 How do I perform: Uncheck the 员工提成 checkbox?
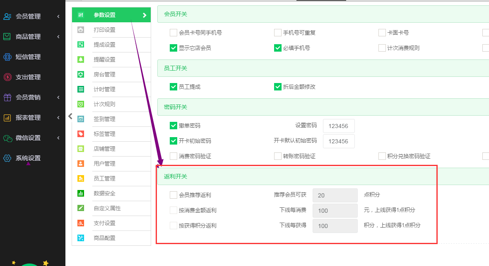(x=173, y=87)
